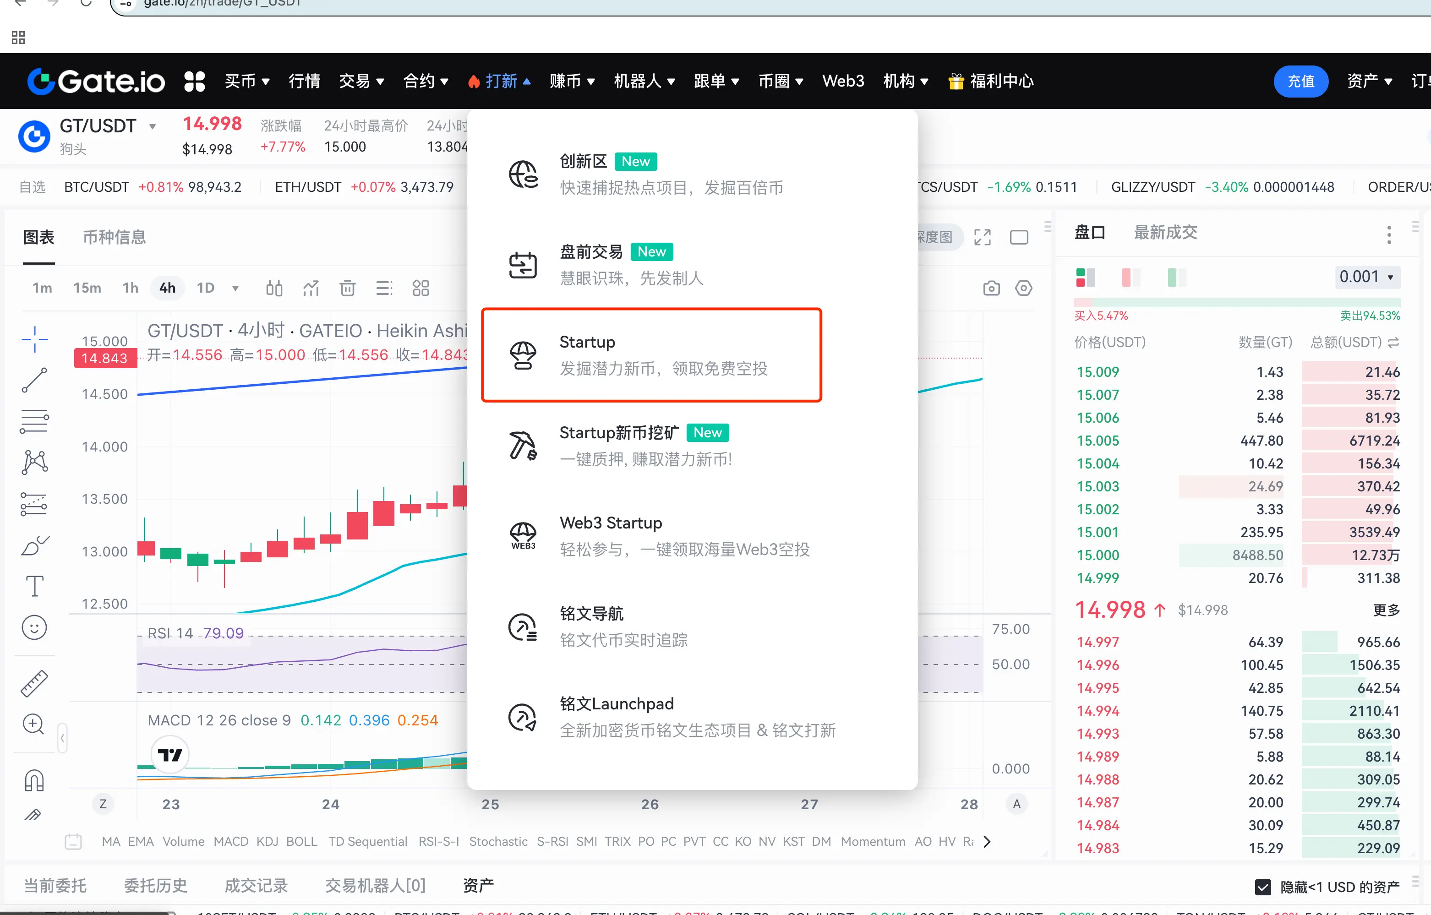Image resolution: width=1431 pixels, height=915 pixels.
Task: Click the blue 充值 deposit button
Action: point(1300,82)
